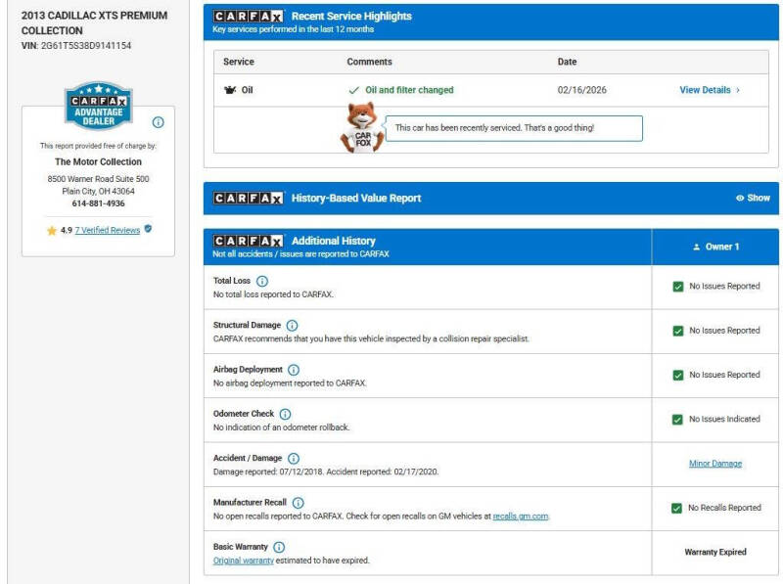The width and height of the screenshot is (783, 584).
Task: Click Odometer Check green check box
Action: tap(677, 420)
